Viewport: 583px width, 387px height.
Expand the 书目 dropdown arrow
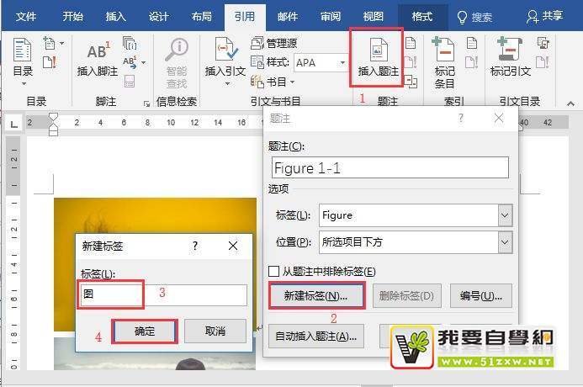point(293,82)
